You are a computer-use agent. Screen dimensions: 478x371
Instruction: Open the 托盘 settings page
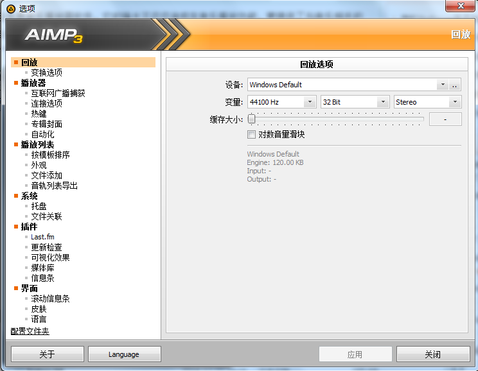[x=39, y=206]
